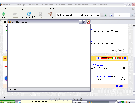Click the page scrollbar's down arrow
Screen dimensions: 137x103
coord(134,94)
